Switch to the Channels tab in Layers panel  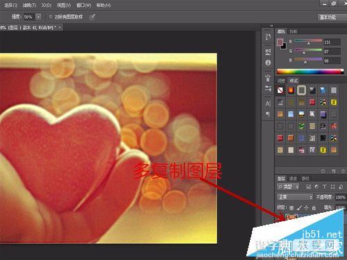point(293,178)
